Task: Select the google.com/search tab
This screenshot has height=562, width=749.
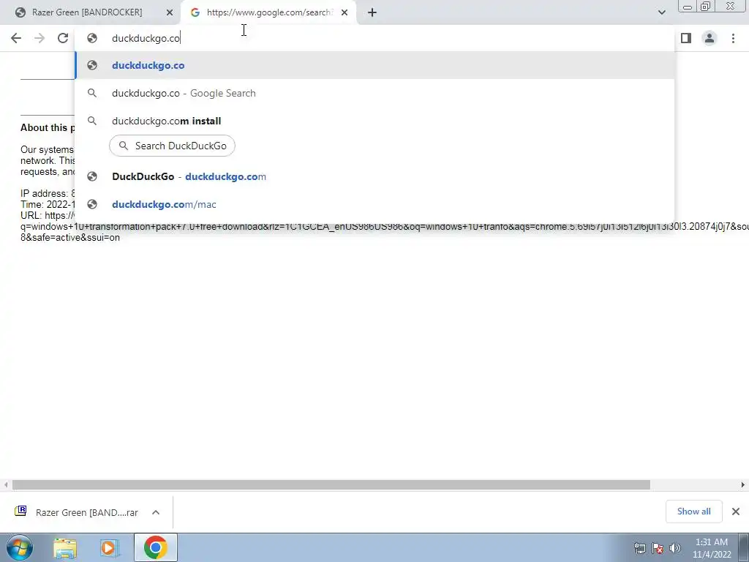Action: click(x=269, y=12)
